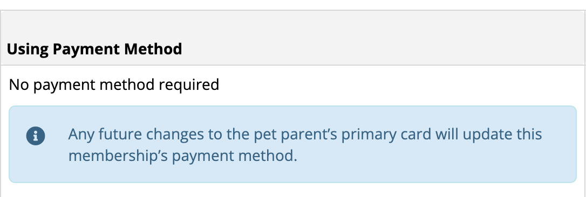Select the Using Payment Method heading
Viewport: 586px width, 197px height.
point(94,49)
